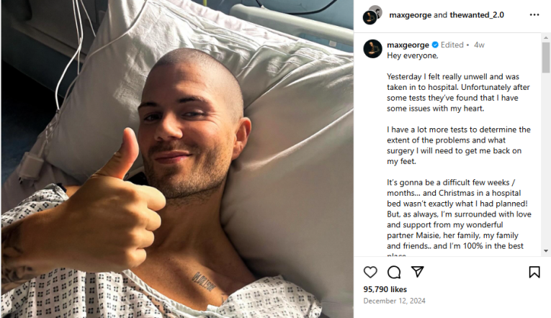Click the hospital bed photo

click(x=177, y=159)
